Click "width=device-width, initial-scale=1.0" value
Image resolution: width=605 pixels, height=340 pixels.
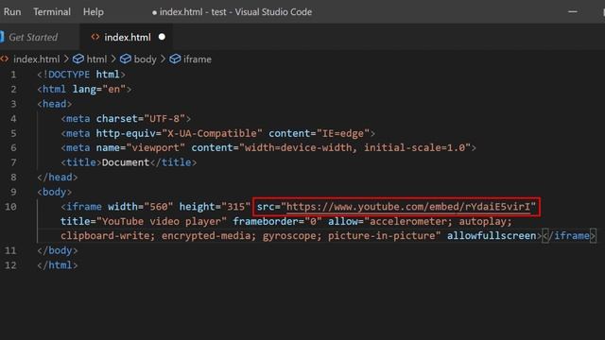click(x=355, y=147)
